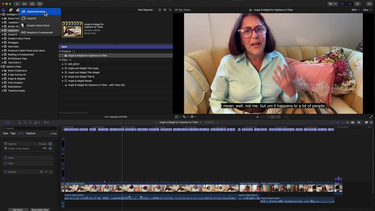Open the Share export icon
Viewport: 375px width, 211px height.
369,4
